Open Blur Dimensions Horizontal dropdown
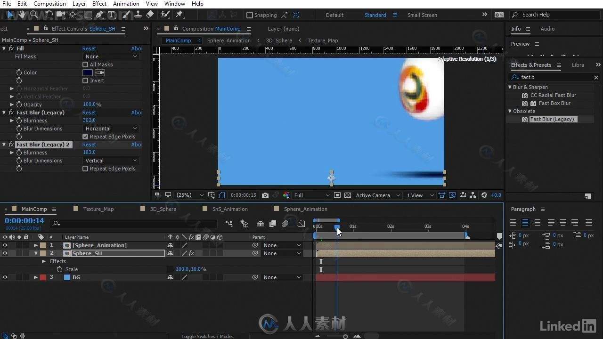The height and width of the screenshot is (339, 603). (111, 129)
